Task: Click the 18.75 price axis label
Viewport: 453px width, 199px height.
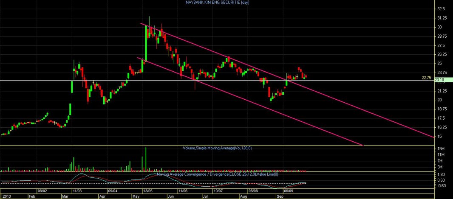Action: tap(442, 109)
